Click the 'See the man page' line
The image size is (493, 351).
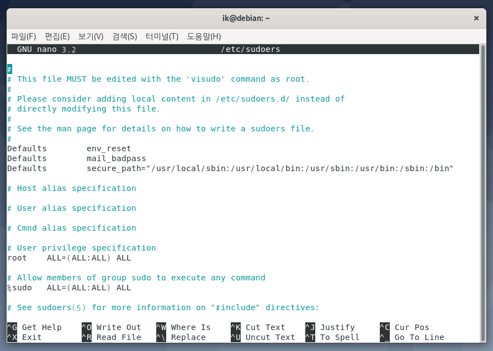[160, 129]
